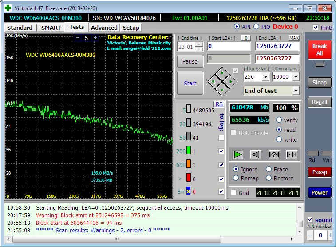Select the read test mode
Image resolution: width=336 pixels, height=247 pixels.
click(279, 130)
